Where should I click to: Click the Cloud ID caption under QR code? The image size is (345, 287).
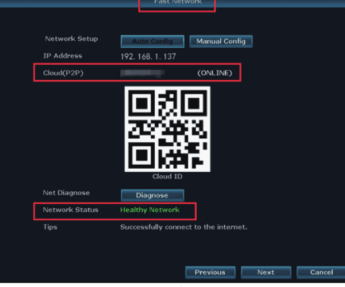point(167,176)
